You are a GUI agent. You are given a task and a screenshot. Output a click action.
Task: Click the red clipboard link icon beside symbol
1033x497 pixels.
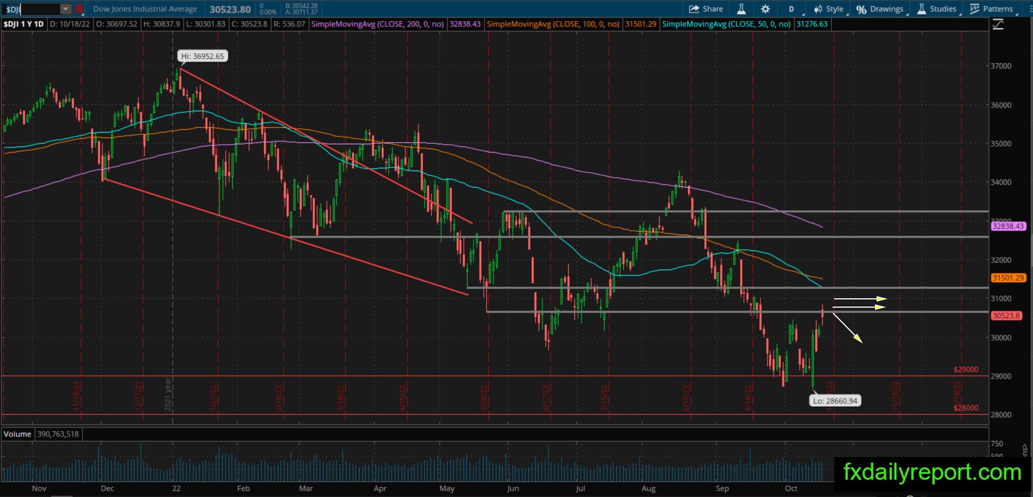click(x=79, y=9)
